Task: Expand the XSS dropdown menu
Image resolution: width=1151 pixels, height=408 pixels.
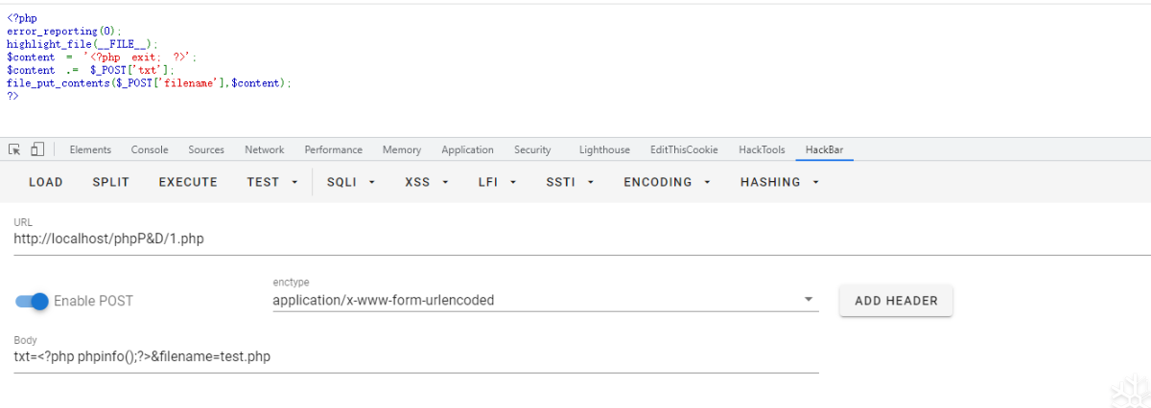Action: tap(426, 182)
